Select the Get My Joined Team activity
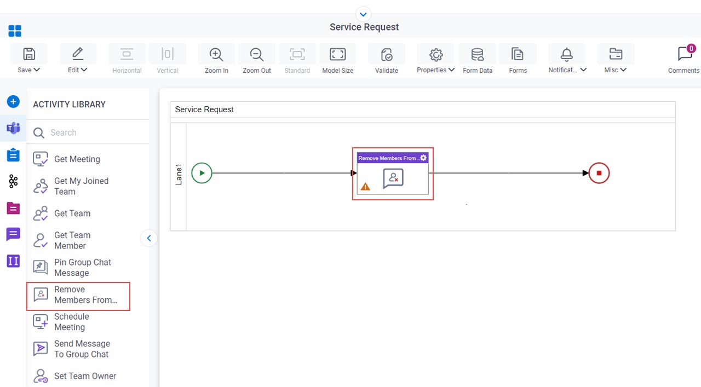 [80, 186]
